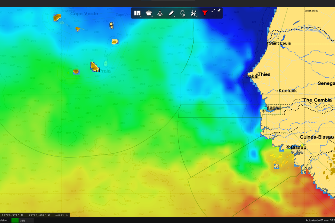Click the green 32% progress bar
335x223 pixels.
pos(15,220)
